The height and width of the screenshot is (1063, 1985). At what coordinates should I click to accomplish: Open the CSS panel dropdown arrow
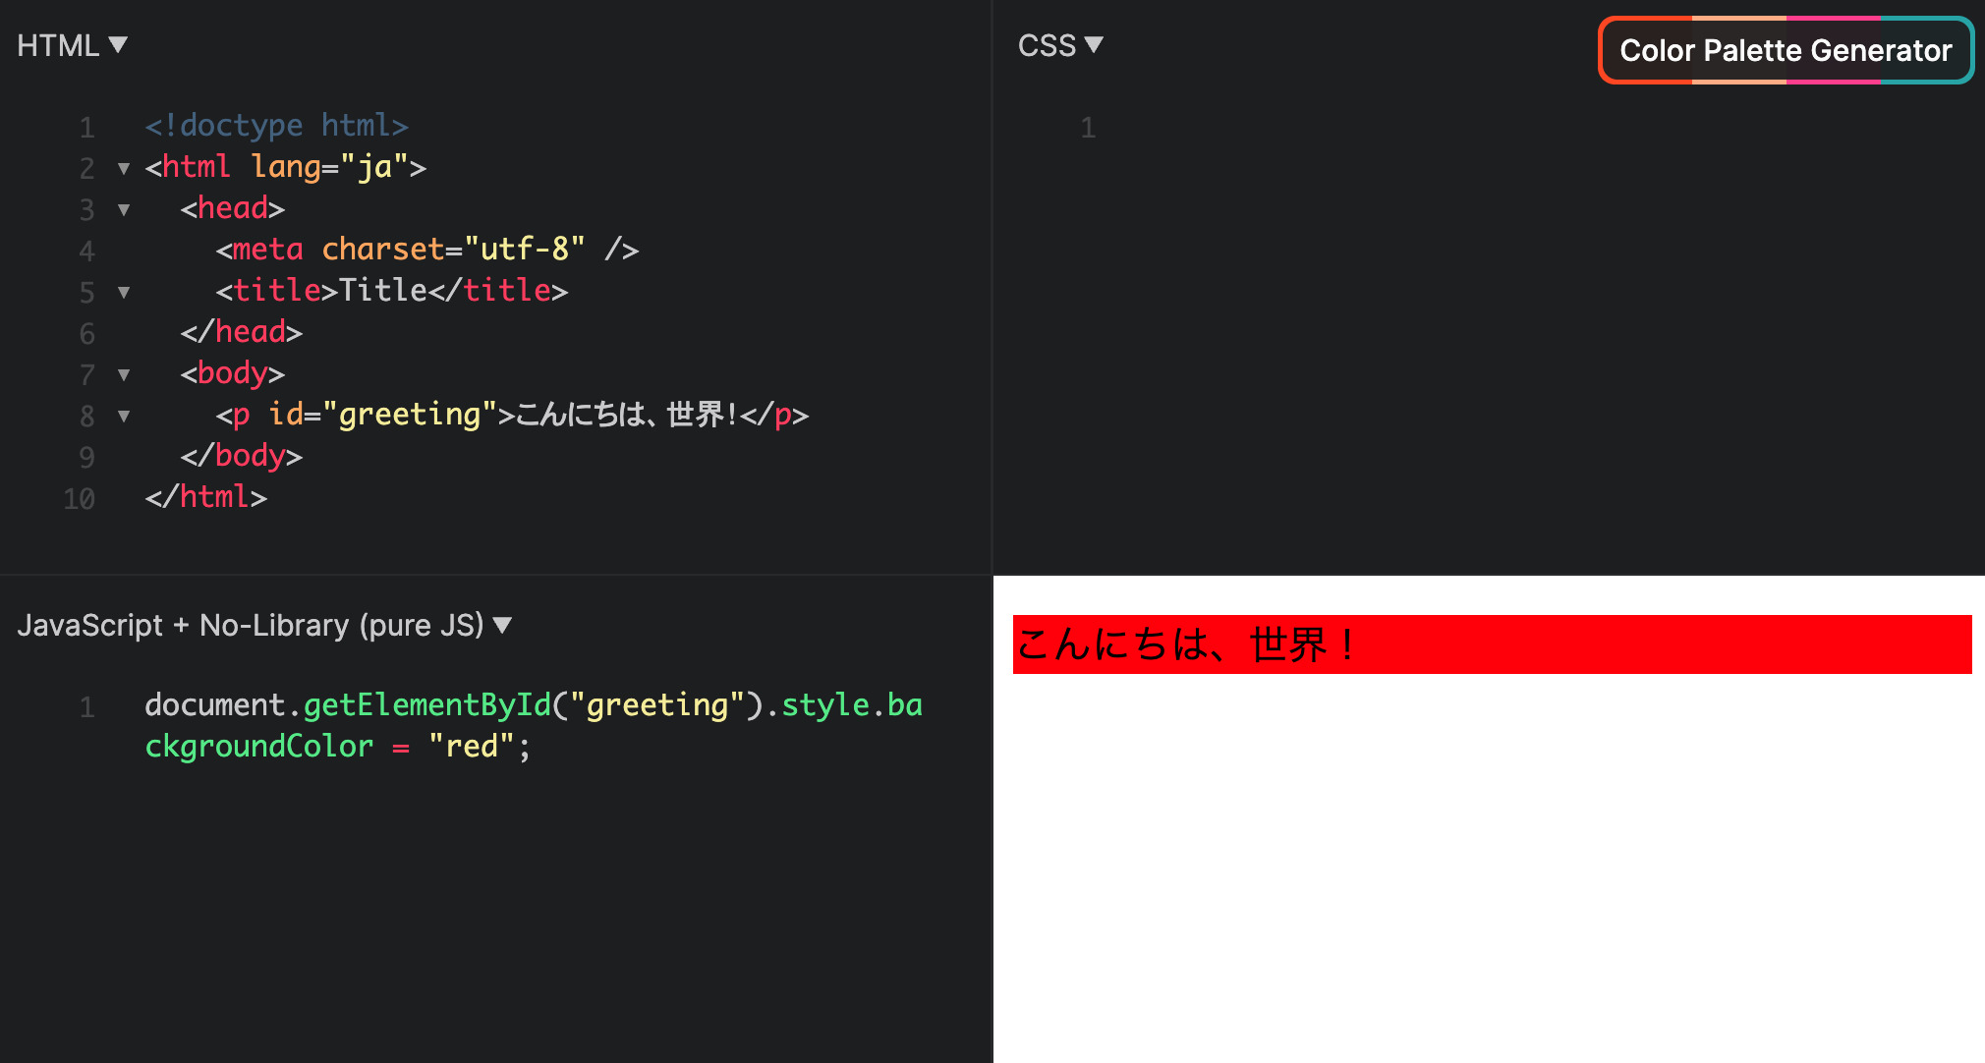click(1094, 45)
